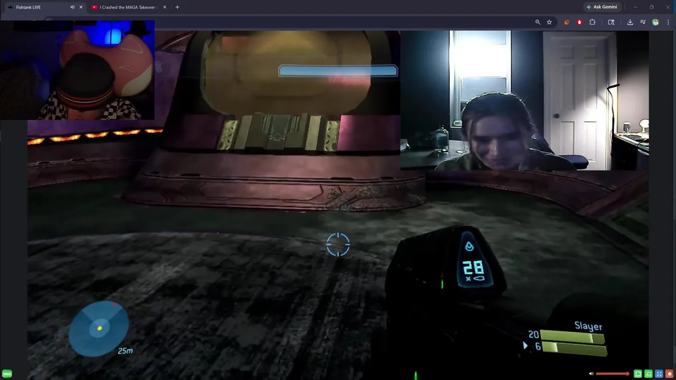Open the red hand ad-blocker extension
Screen dimensions: 676x380
pyautogui.click(x=579, y=22)
